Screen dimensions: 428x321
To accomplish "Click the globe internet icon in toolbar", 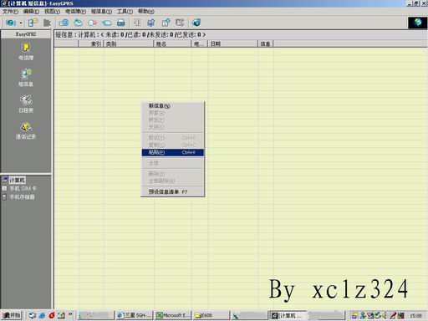I will pos(196,23).
